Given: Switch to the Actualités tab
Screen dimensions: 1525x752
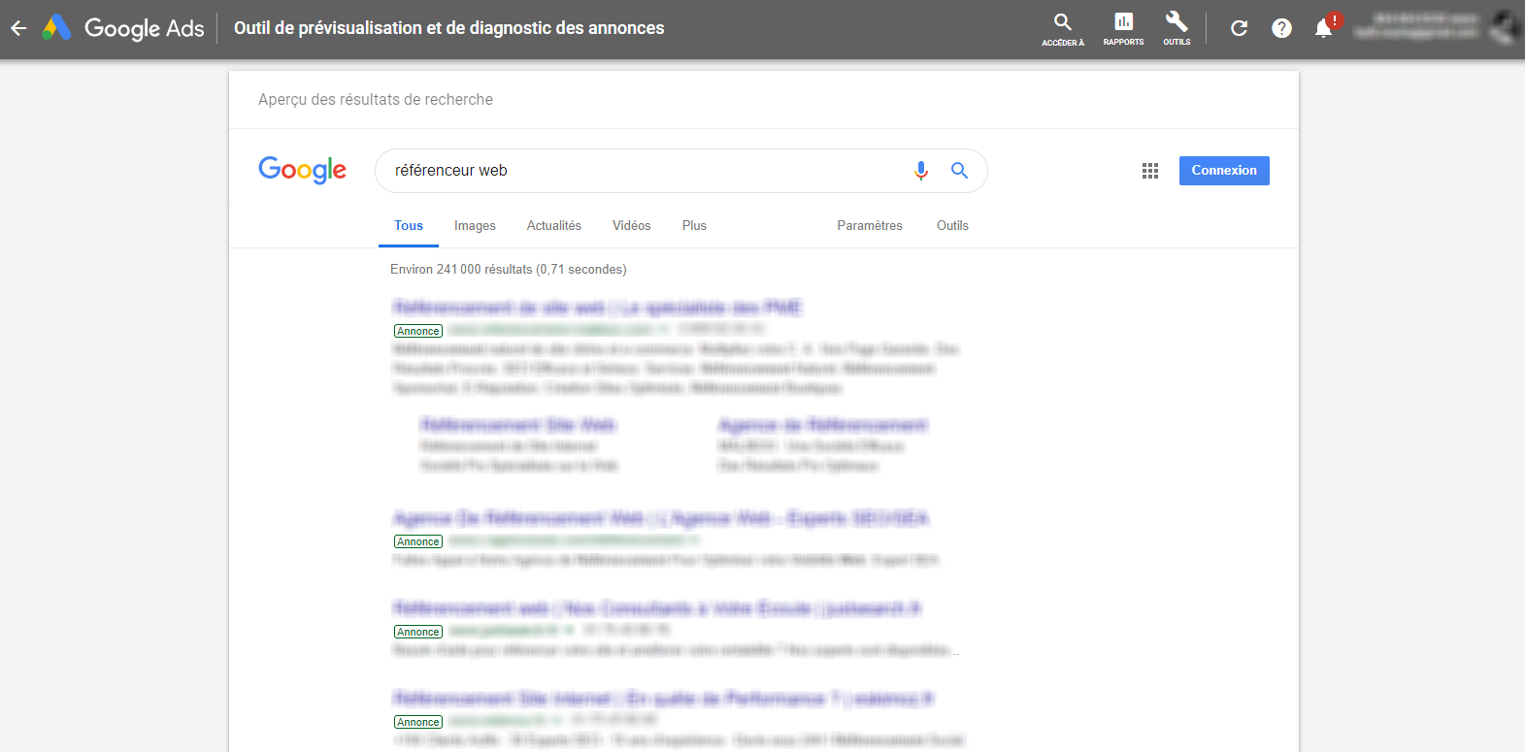Looking at the screenshot, I should point(554,226).
